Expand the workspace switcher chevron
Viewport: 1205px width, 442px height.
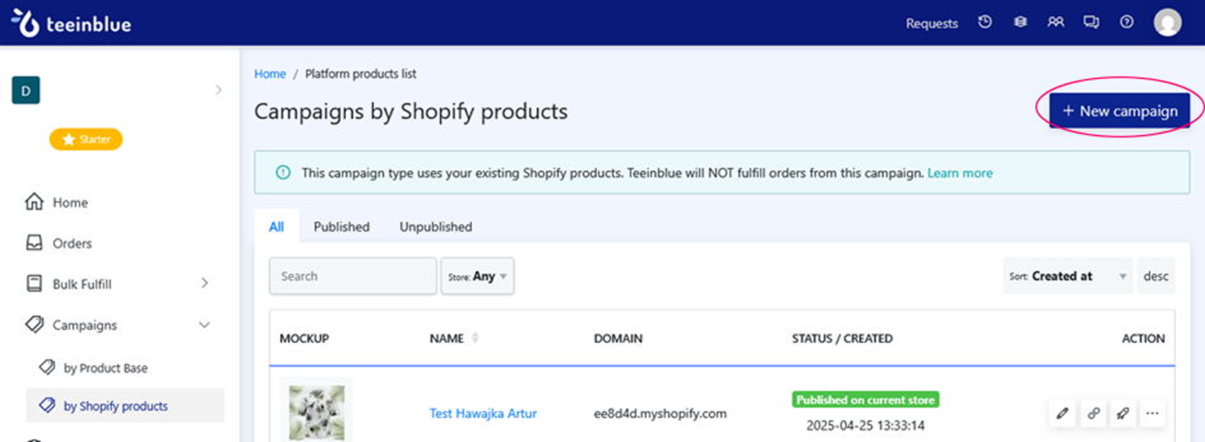218,90
